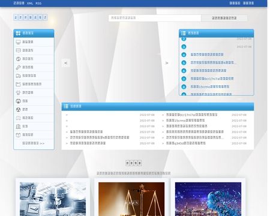
Task: Open machining factory image card
Action: 53,199
